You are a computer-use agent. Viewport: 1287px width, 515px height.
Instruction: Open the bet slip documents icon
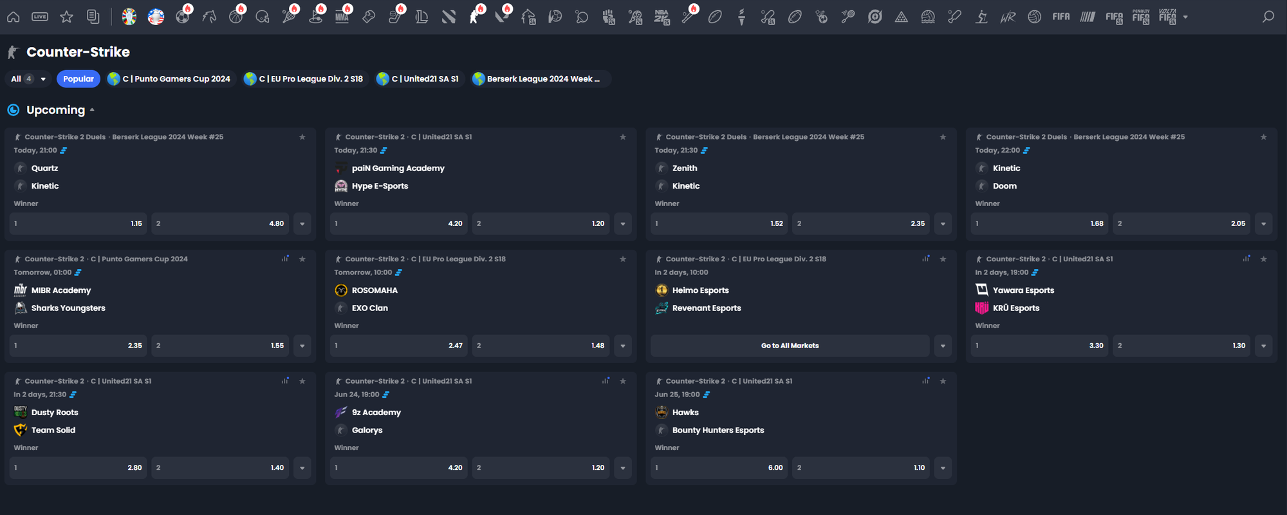pos(93,17)
